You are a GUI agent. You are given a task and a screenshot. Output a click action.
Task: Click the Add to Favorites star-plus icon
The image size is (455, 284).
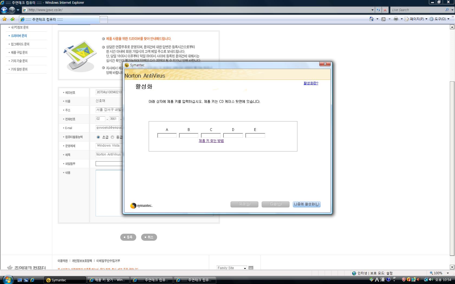(12, 19)
